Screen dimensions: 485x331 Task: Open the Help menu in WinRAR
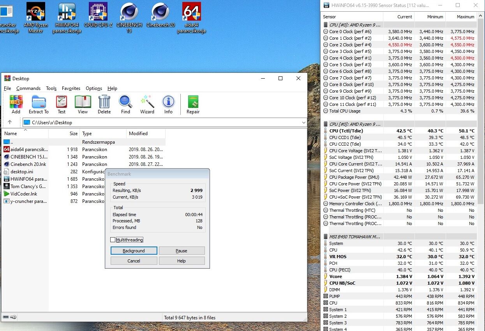click(112, 88)
